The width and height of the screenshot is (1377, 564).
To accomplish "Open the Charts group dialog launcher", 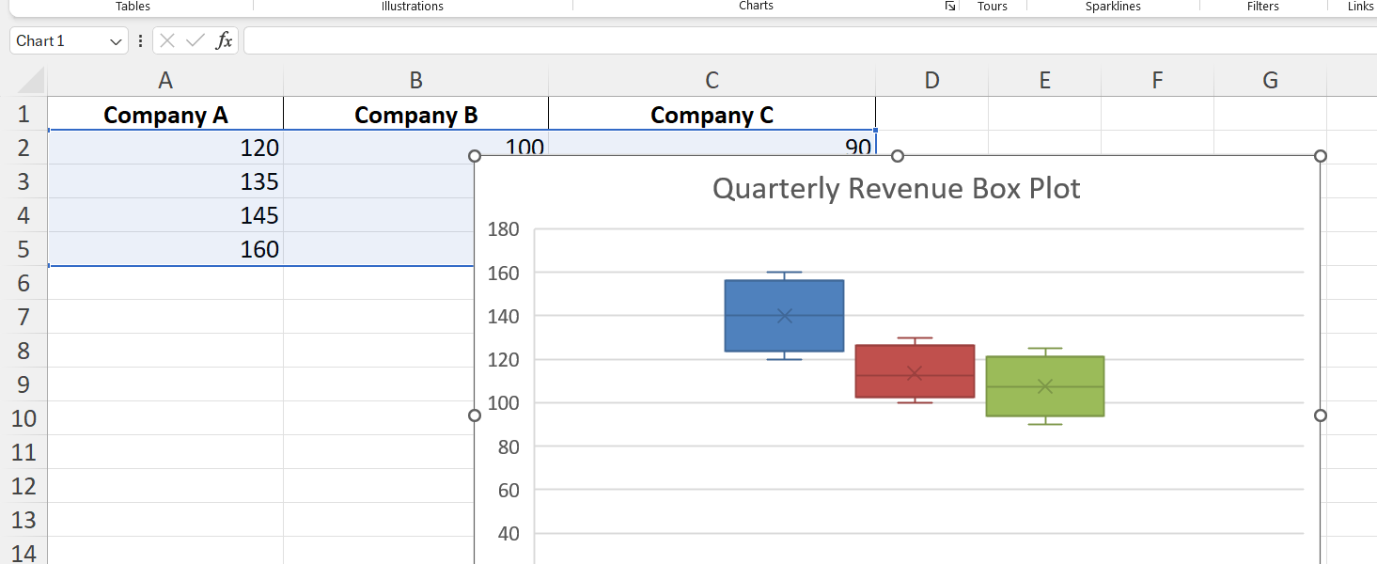I will pyautogui.click(x=950, y=7).
